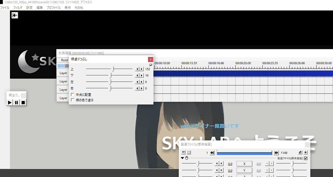Click the 再生ウ... playback window title
The width and height of the screenshot is (333, 177).
14,95
